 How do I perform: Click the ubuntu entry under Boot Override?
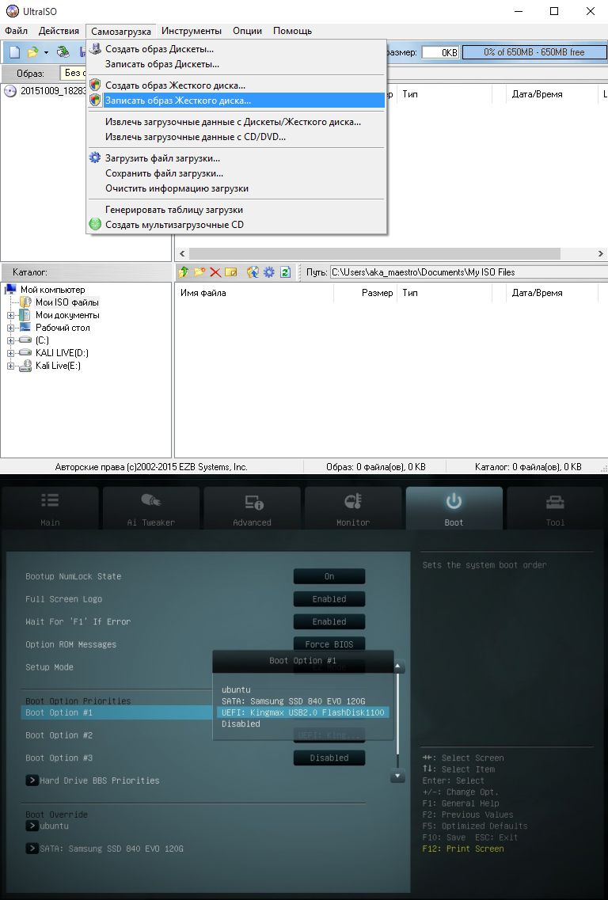coord(47,826)
